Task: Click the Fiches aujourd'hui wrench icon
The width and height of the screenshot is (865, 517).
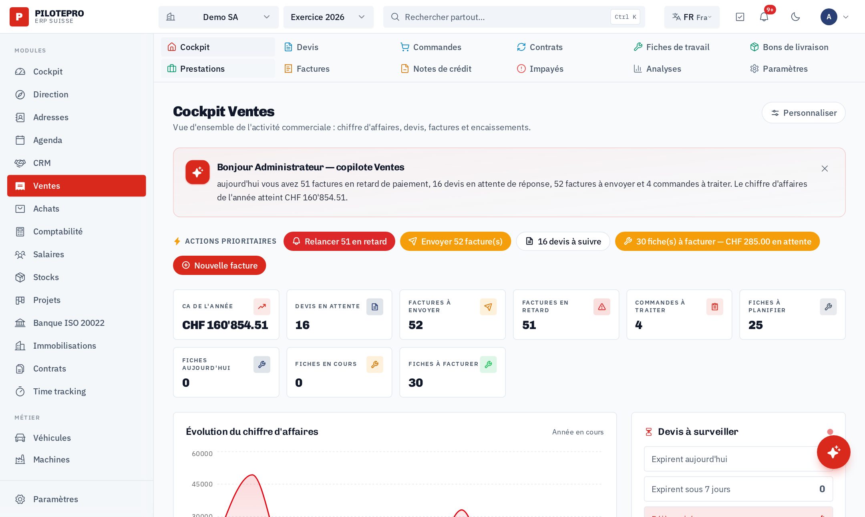Action: point(262,365)
